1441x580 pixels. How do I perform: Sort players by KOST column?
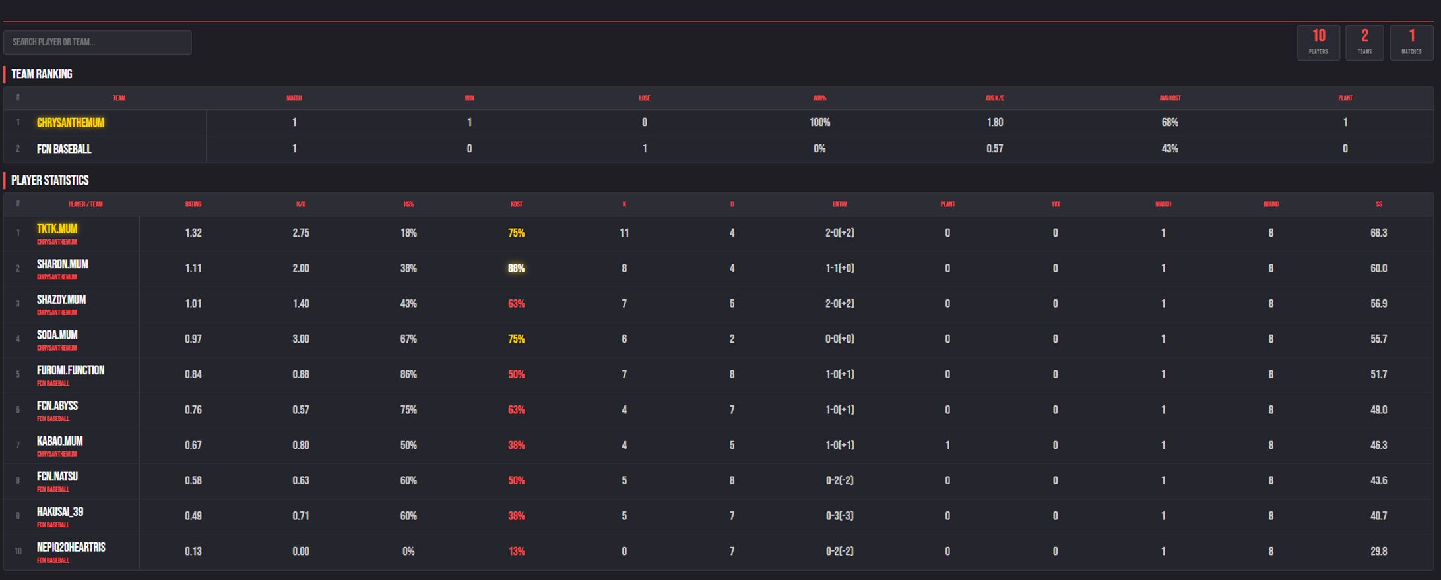(517, 204)
